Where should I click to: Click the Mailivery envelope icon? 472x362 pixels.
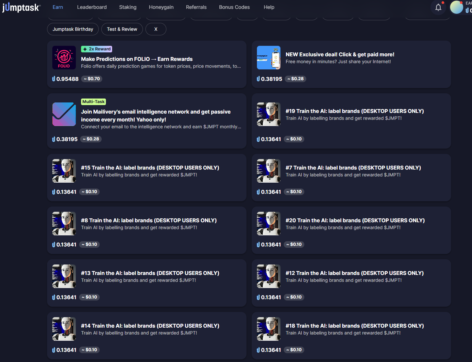pos(64,114)
